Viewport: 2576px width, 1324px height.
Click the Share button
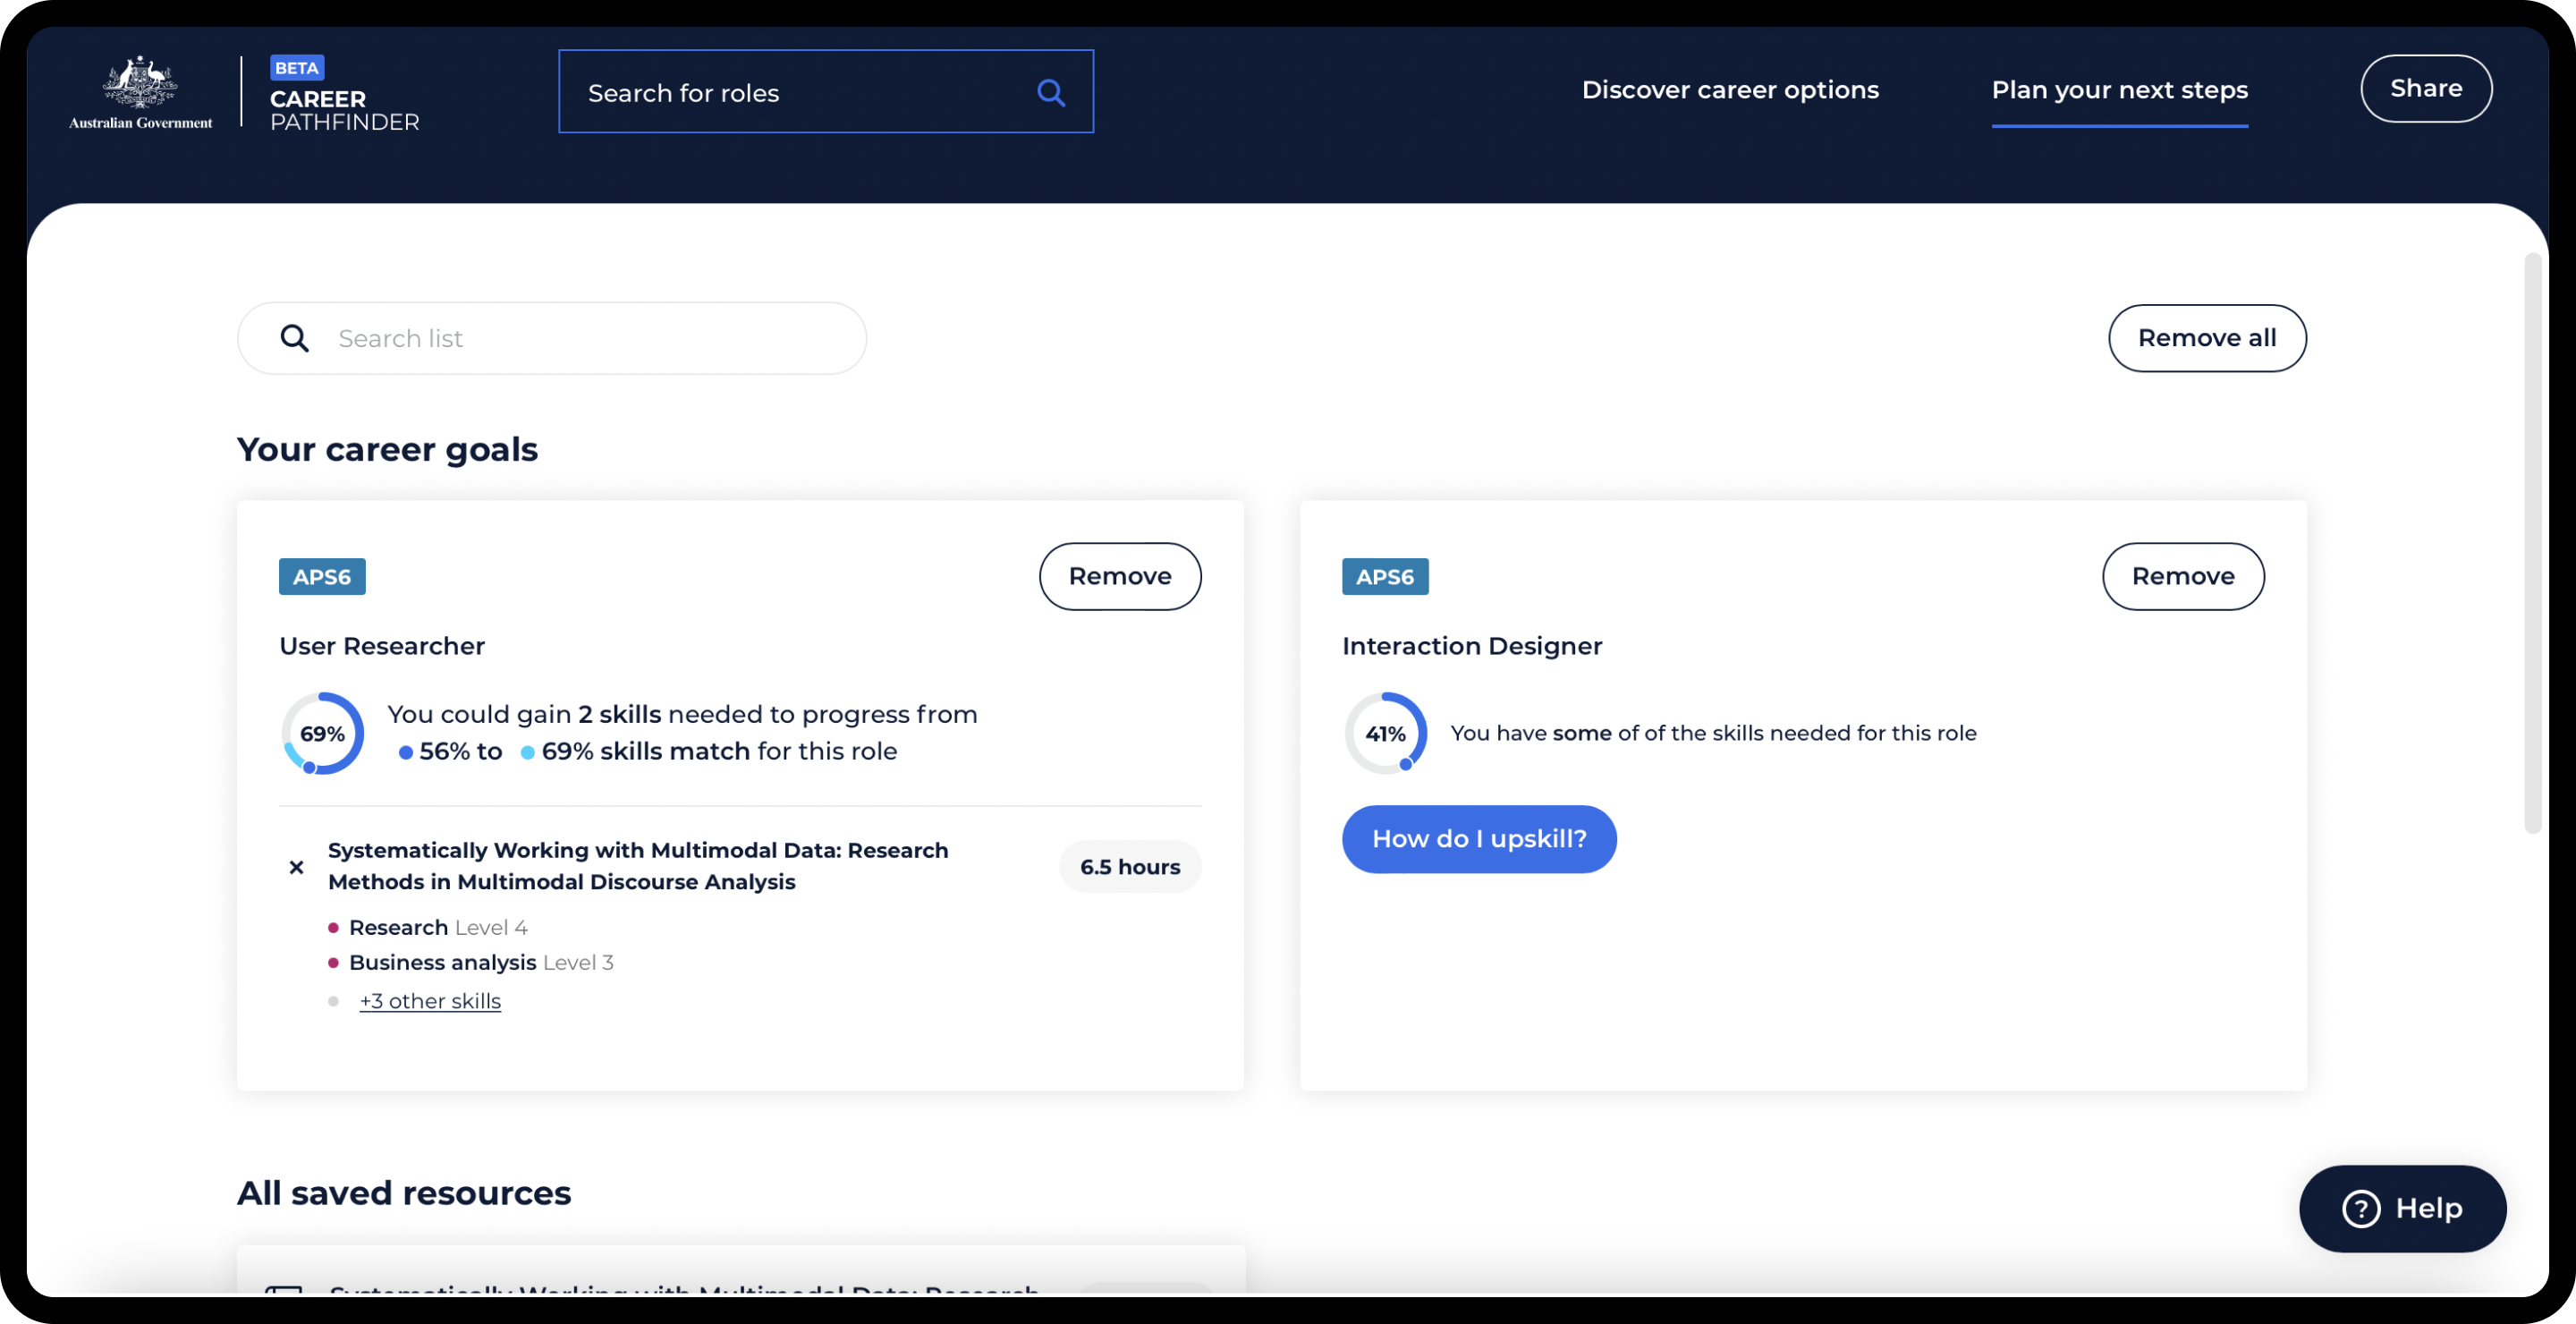click(2425, 89)
